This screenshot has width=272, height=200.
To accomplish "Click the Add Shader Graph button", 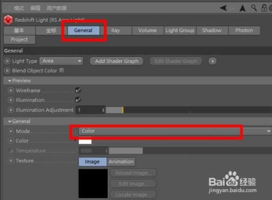I will click(x=116, y=61).
